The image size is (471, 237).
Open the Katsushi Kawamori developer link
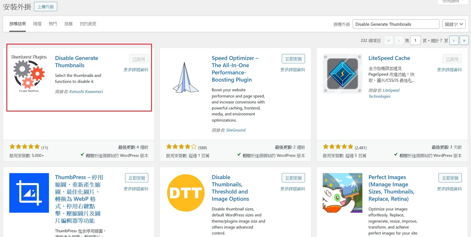[x=86, y=92]
